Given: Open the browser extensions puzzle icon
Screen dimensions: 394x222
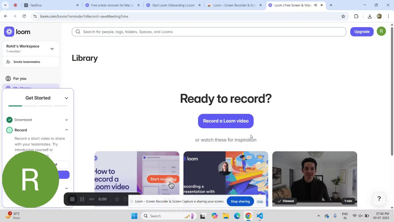Looking at the screenshot, I should (356, 16).
